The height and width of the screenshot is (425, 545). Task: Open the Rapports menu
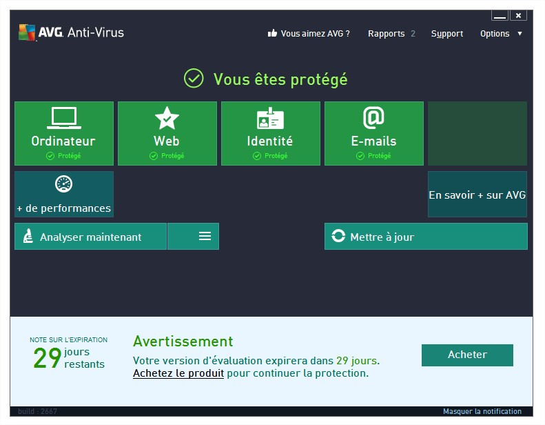click(386, 33)
